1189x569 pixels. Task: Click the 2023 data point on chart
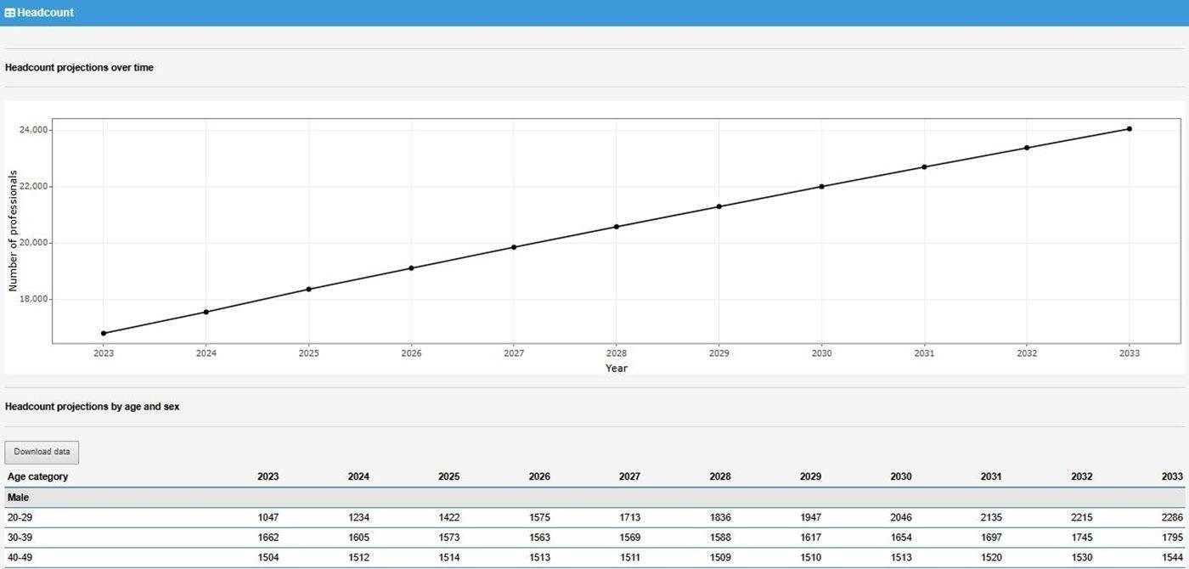[x=104, y=333]
